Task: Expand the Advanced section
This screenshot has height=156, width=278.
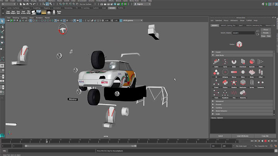Action: [242, 101]
